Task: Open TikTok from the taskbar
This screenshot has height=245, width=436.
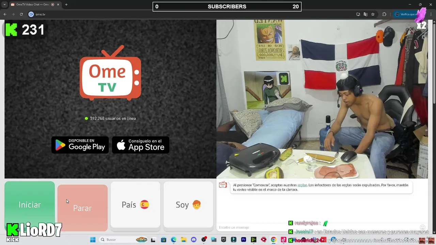Action: [x=283, y=240]
